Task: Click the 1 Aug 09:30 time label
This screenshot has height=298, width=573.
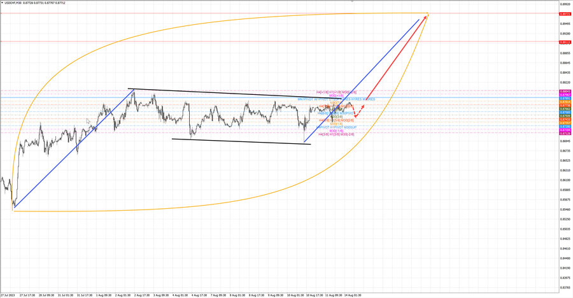Action: pos(104,295)
